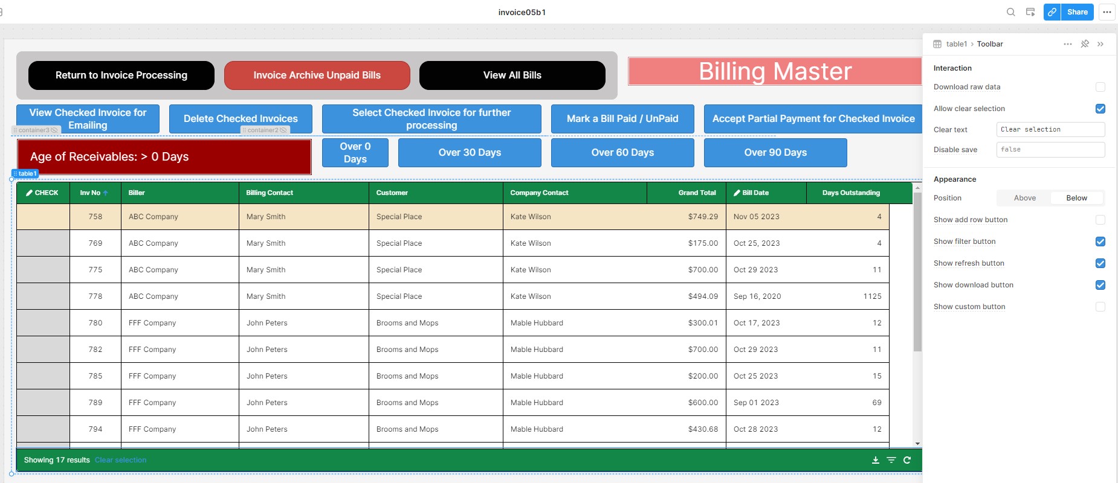Click the table's vertical scrollbar thumb
1118x483 pixels.
pyautogui.click(x=917, y=272)
